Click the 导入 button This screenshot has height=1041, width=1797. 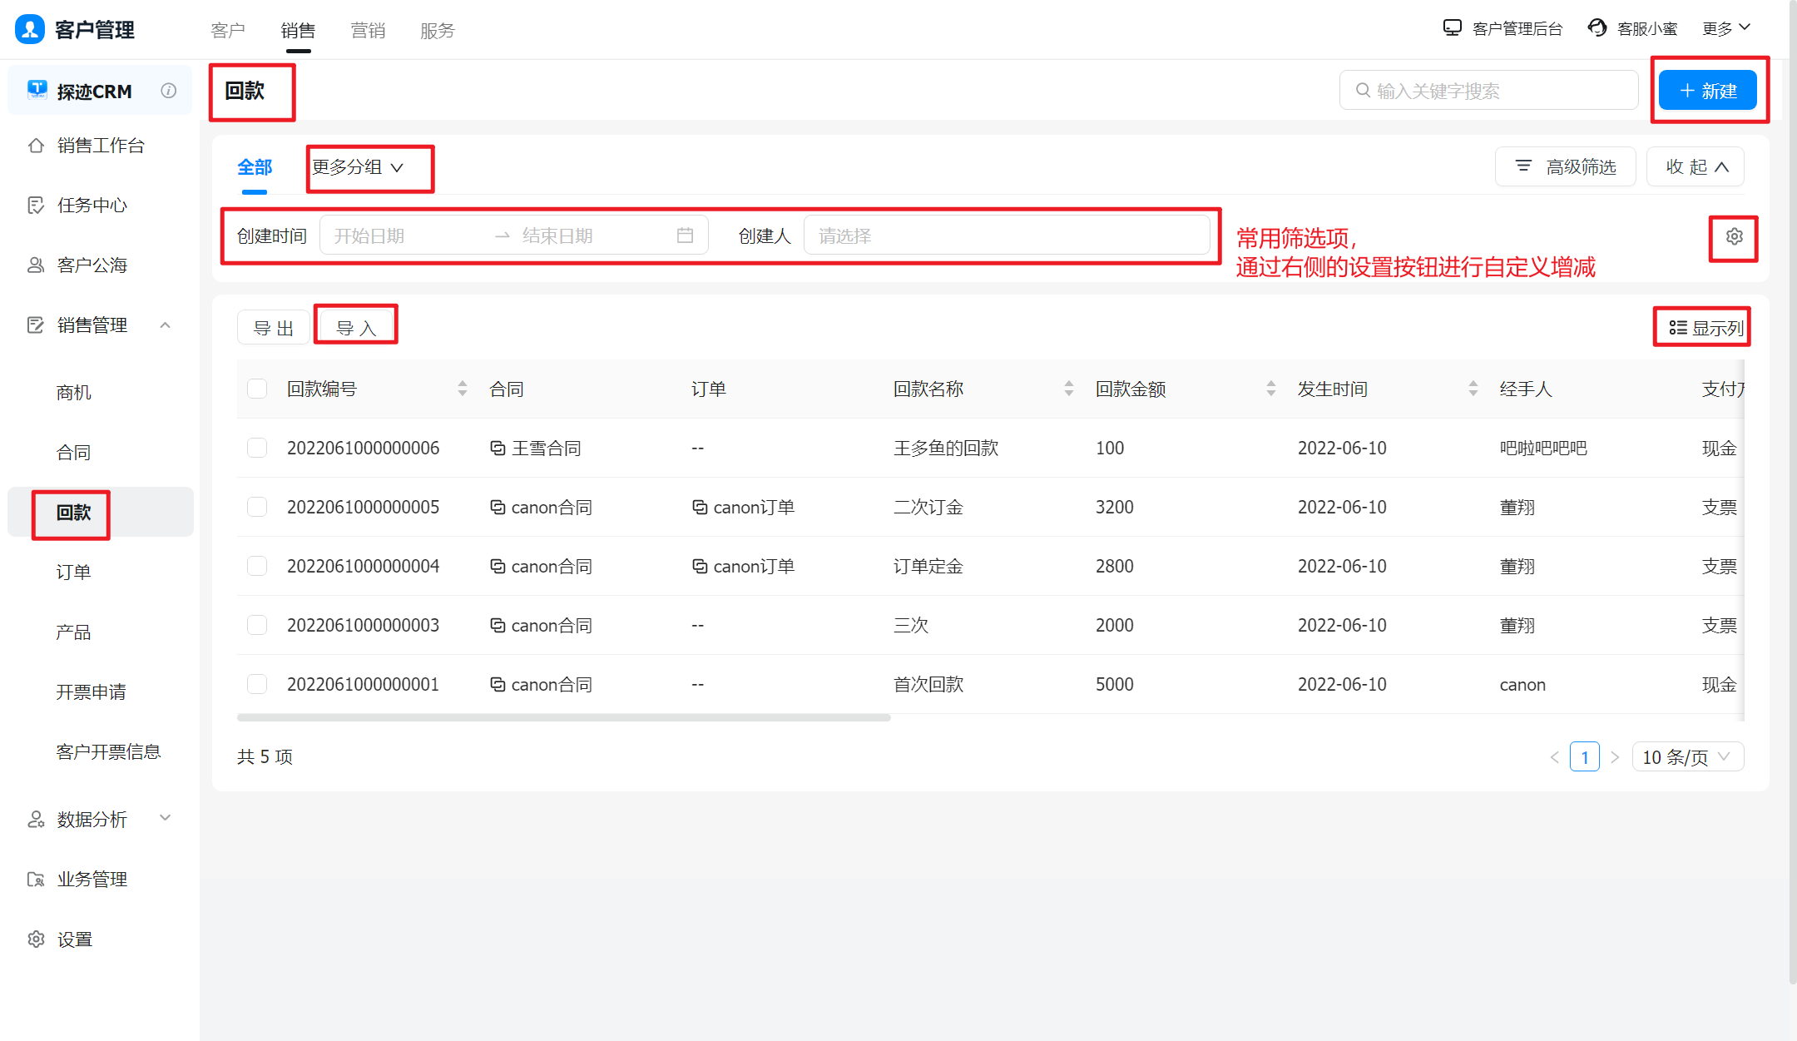(356, 328)
